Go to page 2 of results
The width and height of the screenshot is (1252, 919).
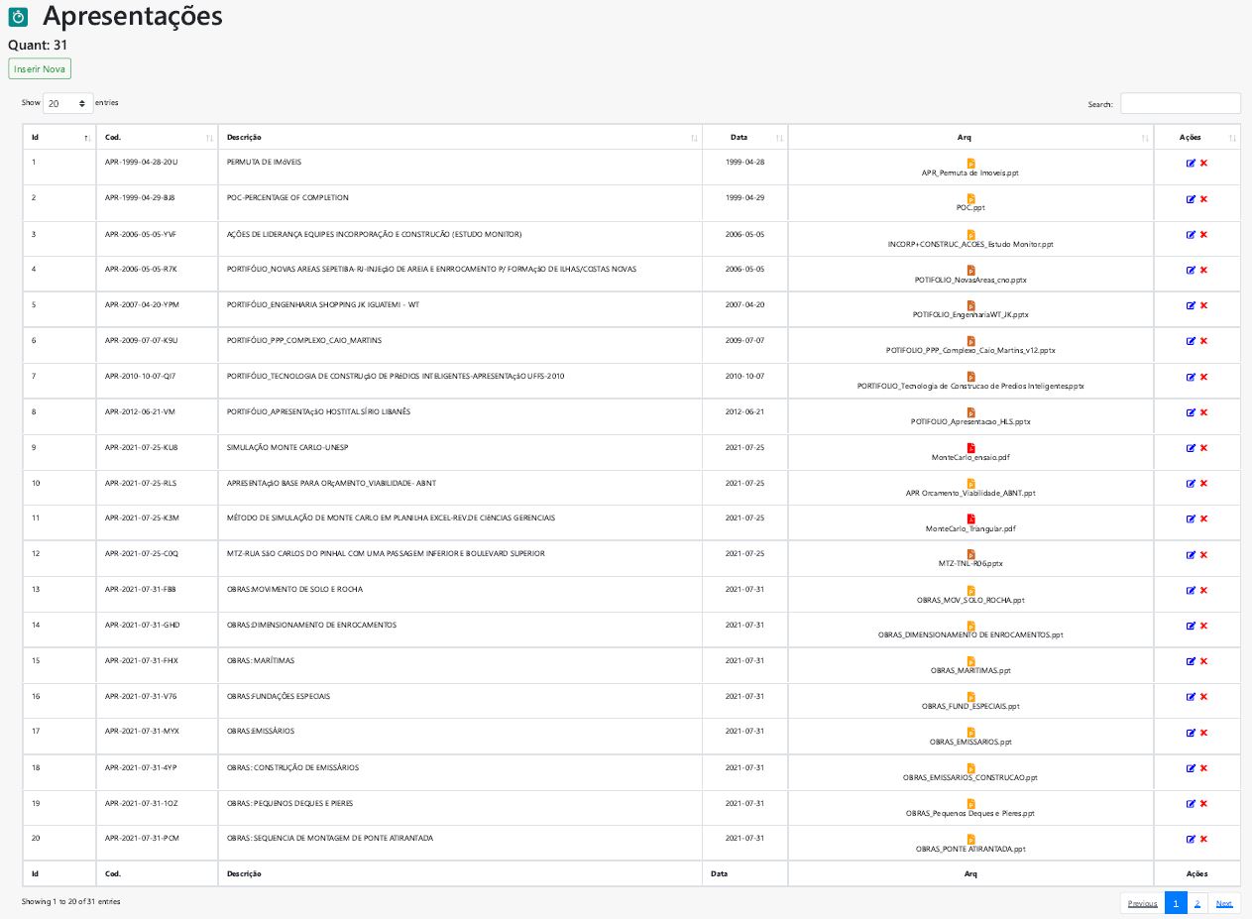1196,903
